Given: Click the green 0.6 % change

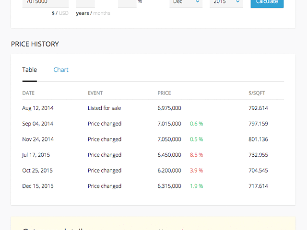Looking at the screenshot, I should (x=196, y=124).
